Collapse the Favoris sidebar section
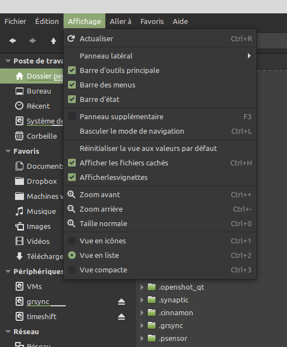Image resolution: width=287 pixels, height=347 pixels. 8,151
